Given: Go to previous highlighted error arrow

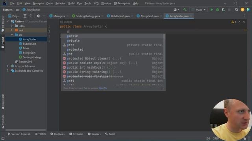Looking at the screenshot, I should point(239,22).
